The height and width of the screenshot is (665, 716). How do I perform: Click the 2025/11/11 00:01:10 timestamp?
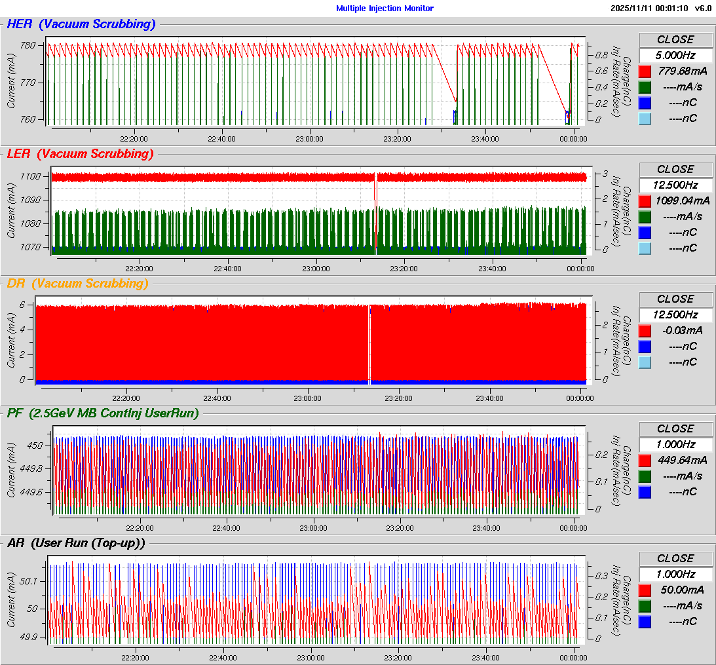pos(649,9)
